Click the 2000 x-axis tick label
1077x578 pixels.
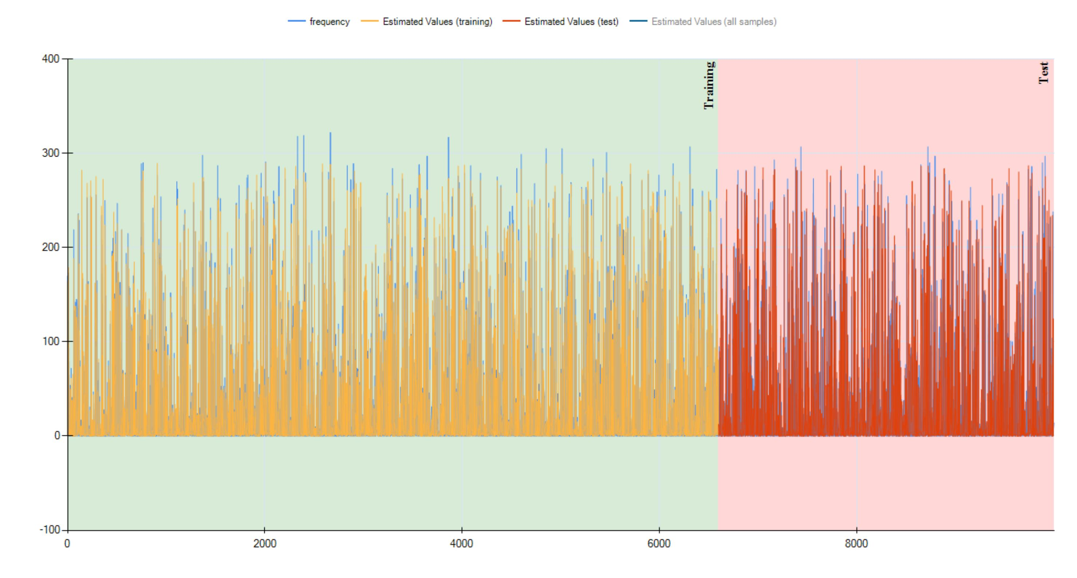pyautogui.click(x=265, y=544)
